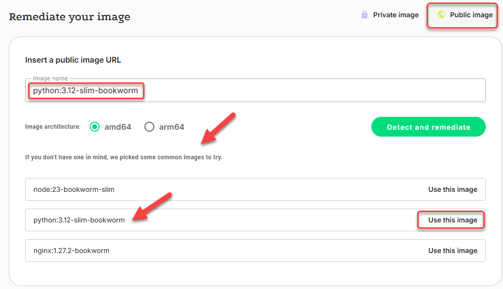Select the amd64 architecture radio button
Image resolution: width=503 pixels, height=289 pixels.
[95, 127]
